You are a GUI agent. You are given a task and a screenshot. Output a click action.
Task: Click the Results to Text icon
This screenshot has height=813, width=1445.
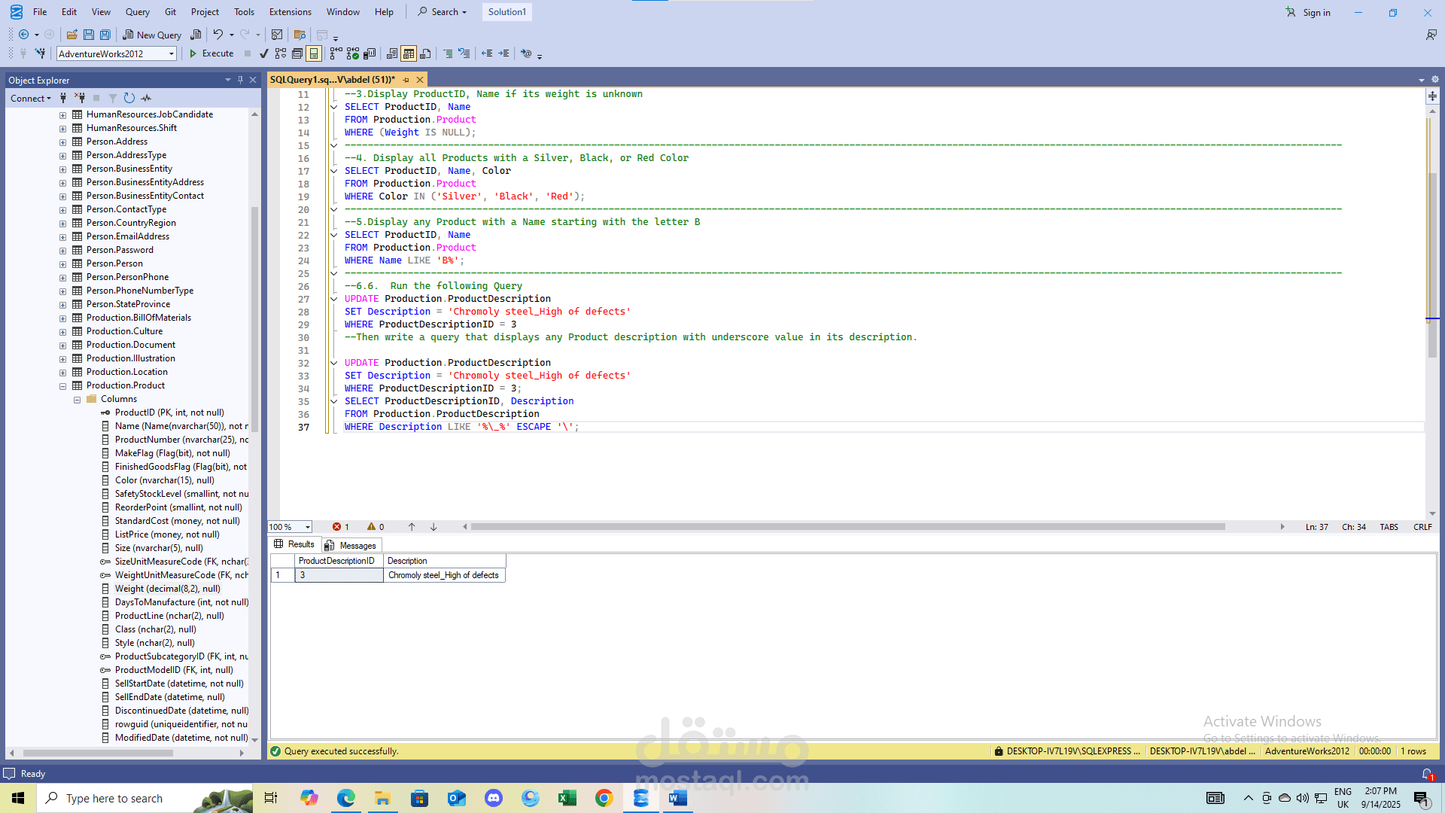click(392, 53)
